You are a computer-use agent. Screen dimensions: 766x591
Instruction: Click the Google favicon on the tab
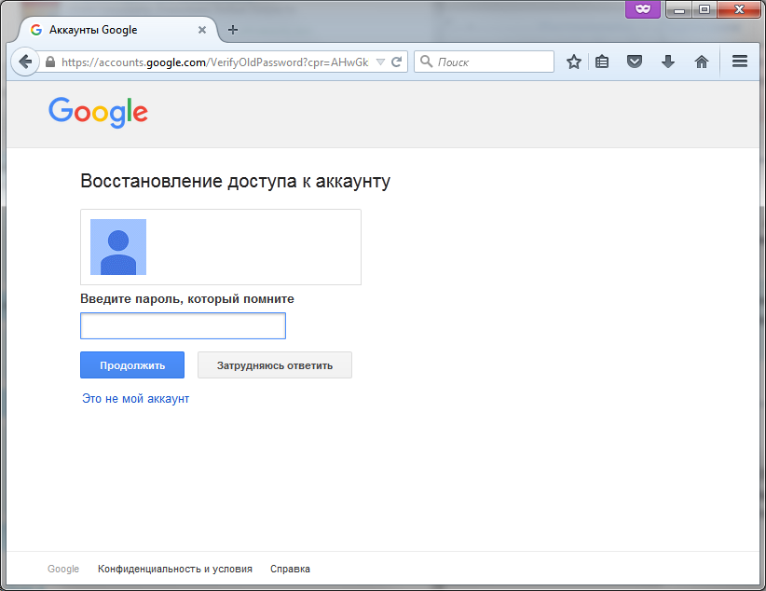tap(34, 29)
